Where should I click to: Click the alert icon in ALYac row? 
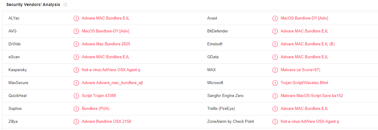coord(76,18)
